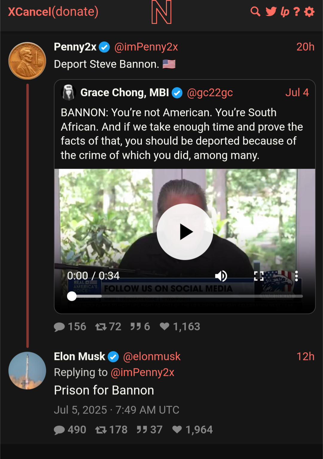The width and height of the screenshot is (323, 459).
Task: Open Elon Musk rocket avatar
Action: pyautogui.click(x=27, y=370)
